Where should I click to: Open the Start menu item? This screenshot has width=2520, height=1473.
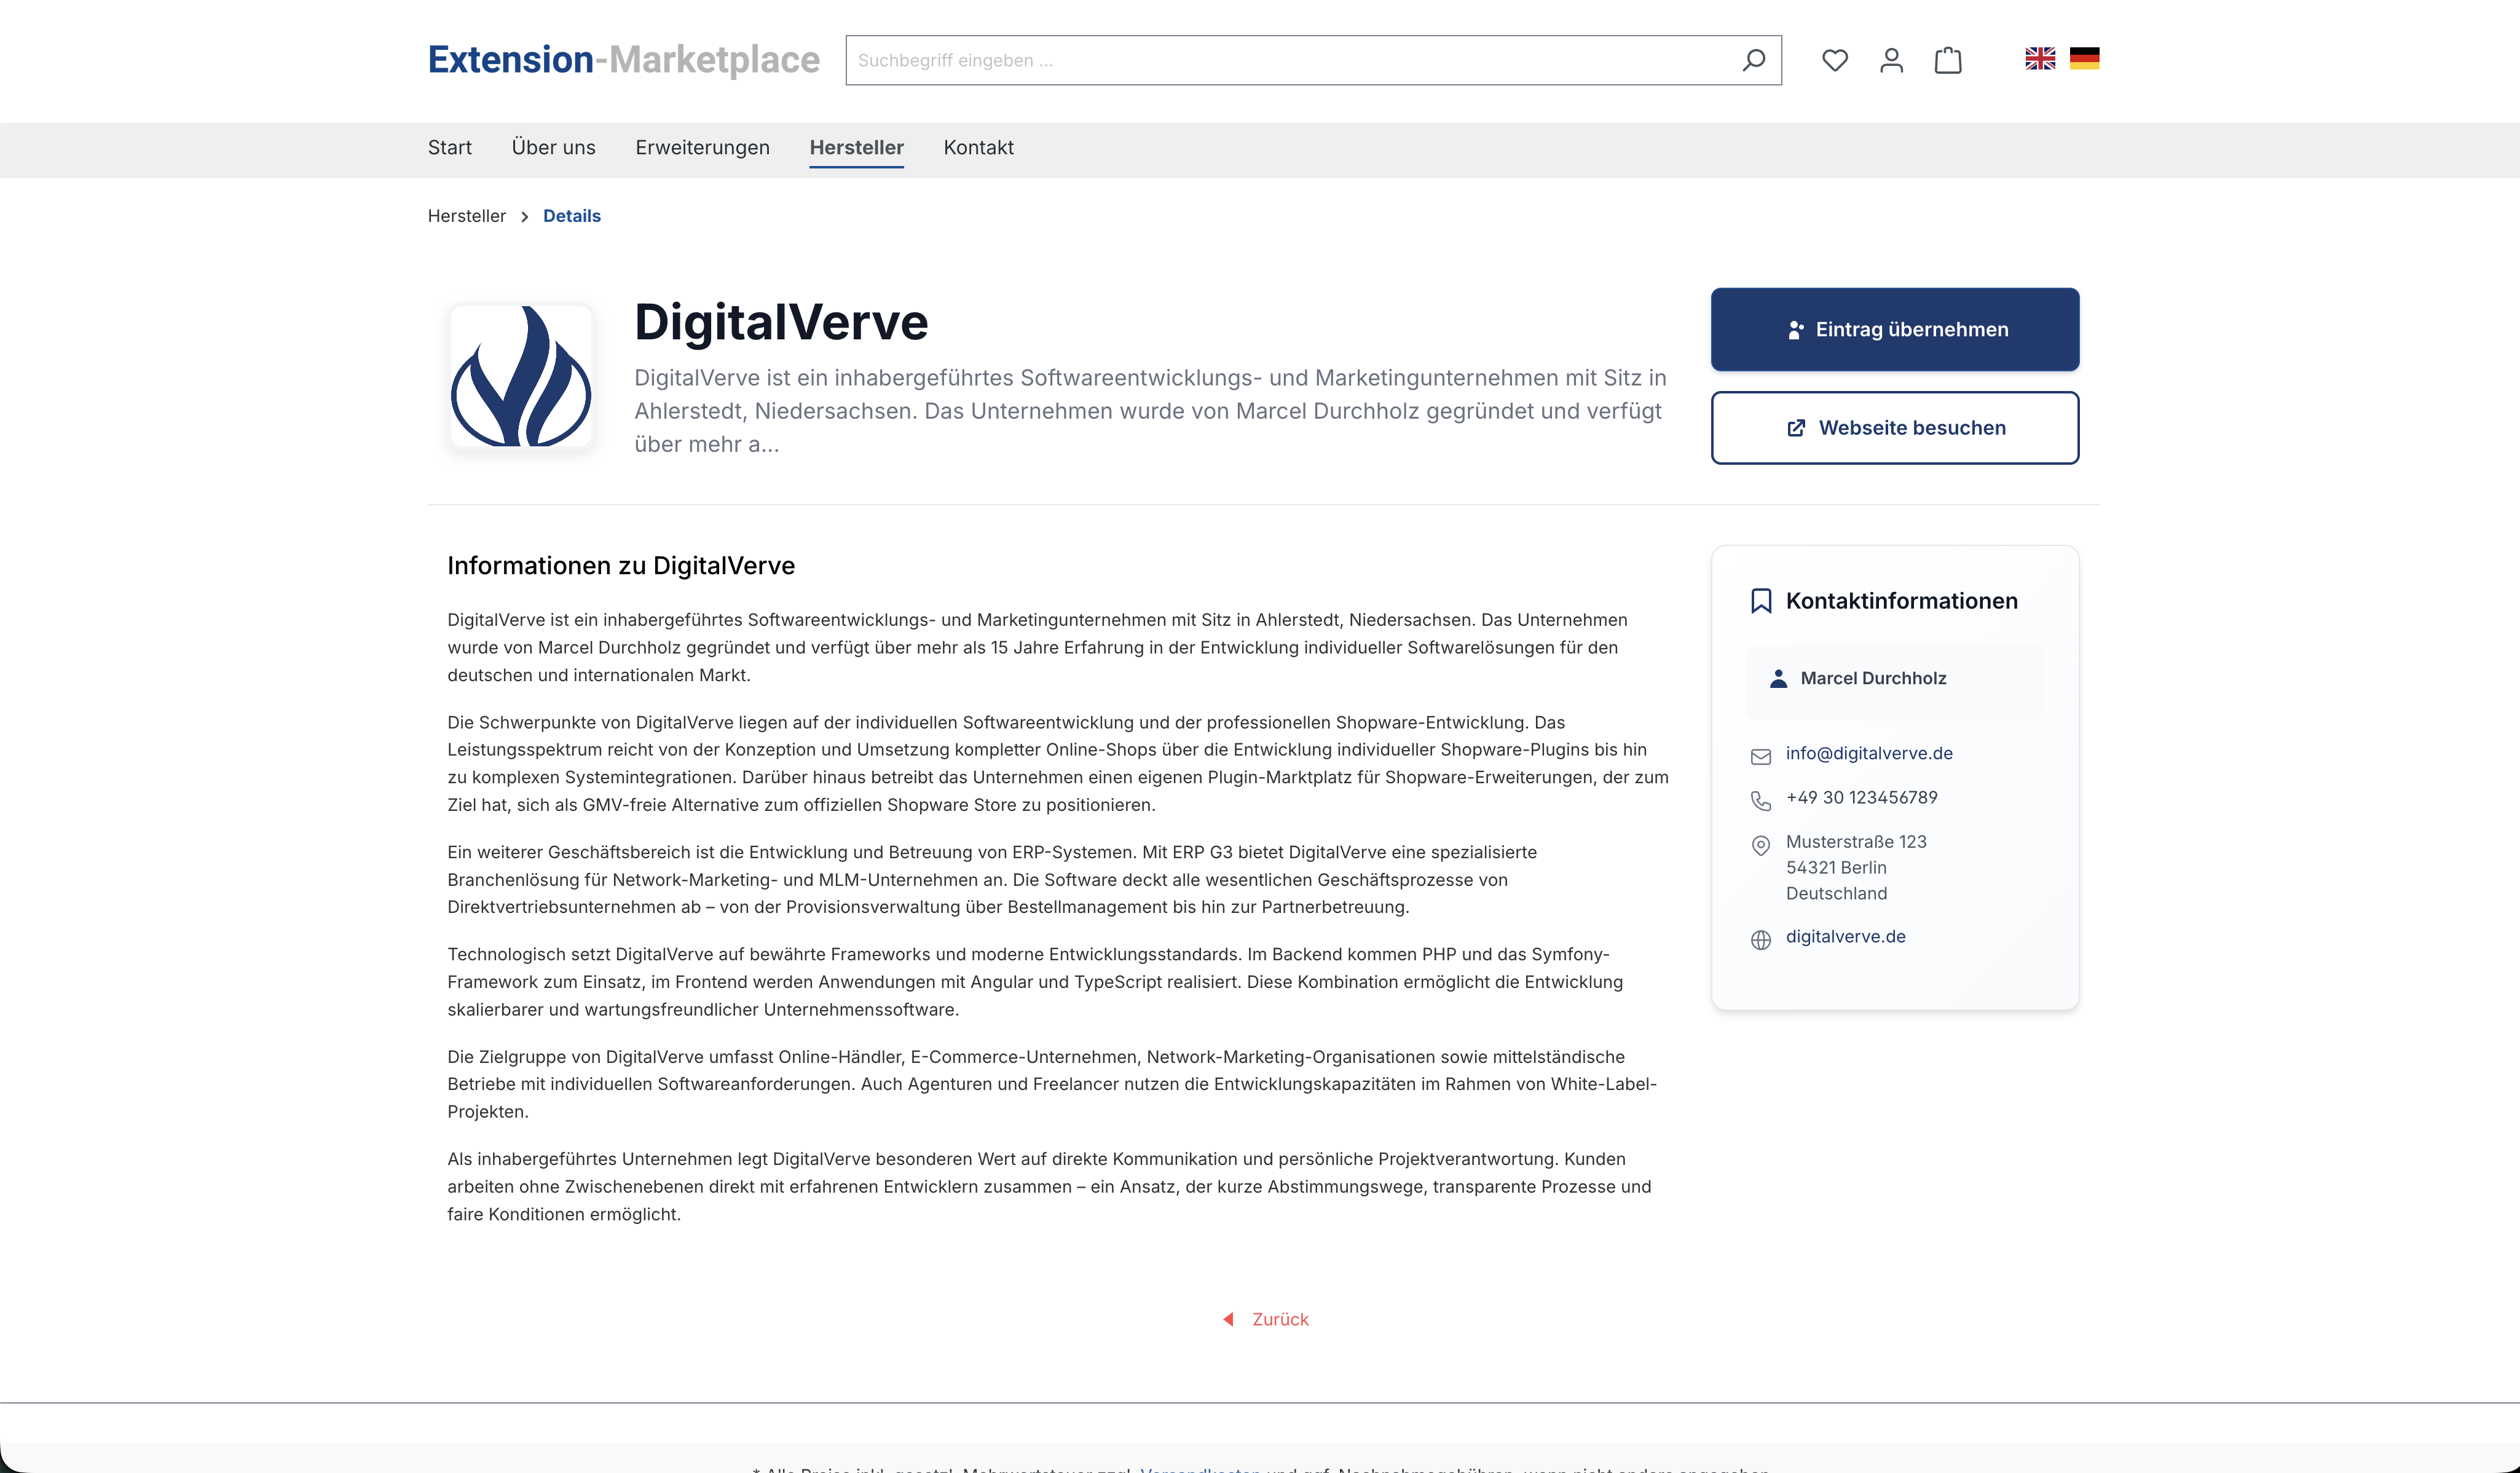point(449,148)
